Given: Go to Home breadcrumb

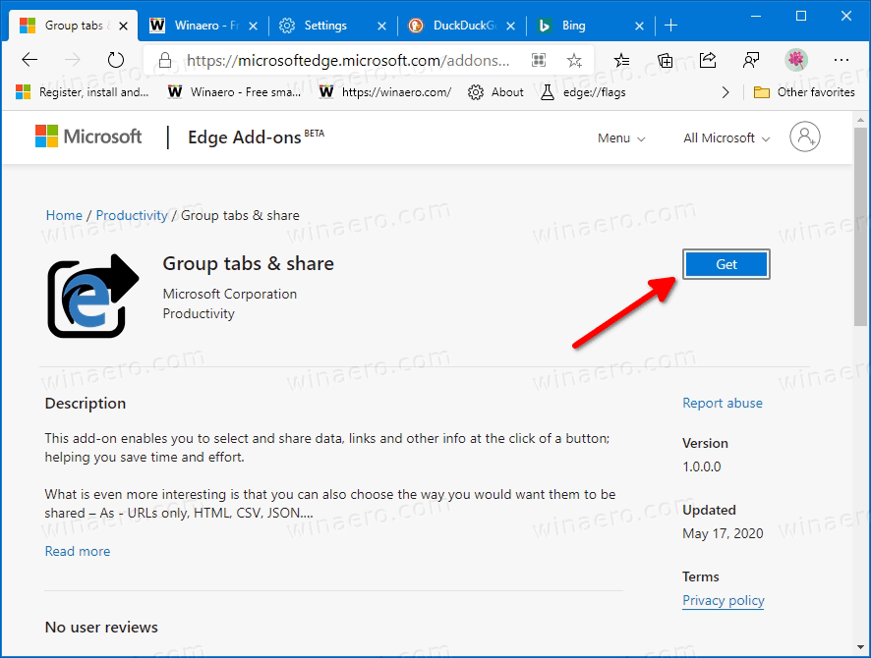Looking at the screenshot, I should click(64, 215).
